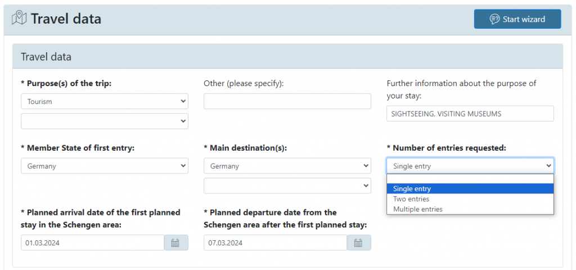The image size is (576, 270).
Task: Open the Tourism purpose of trip dropdown
Action: [x=104, y=102]
